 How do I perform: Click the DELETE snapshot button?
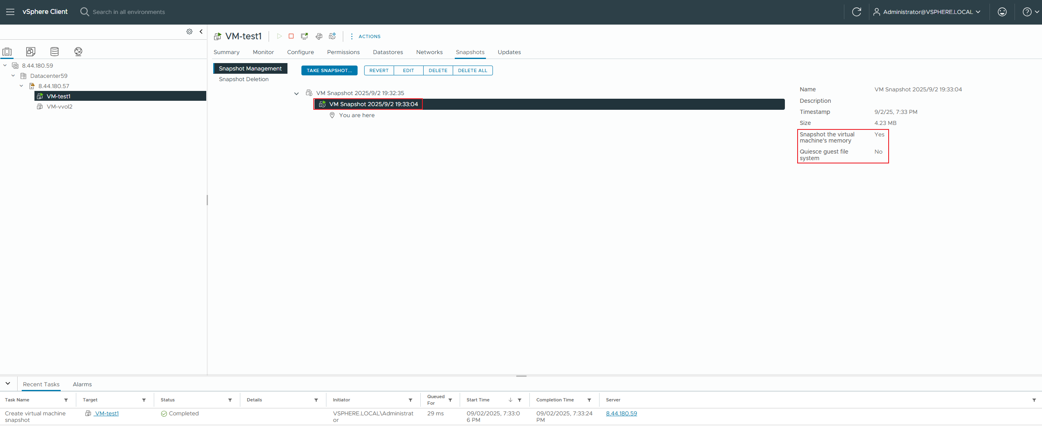click(x=438, y=70)
